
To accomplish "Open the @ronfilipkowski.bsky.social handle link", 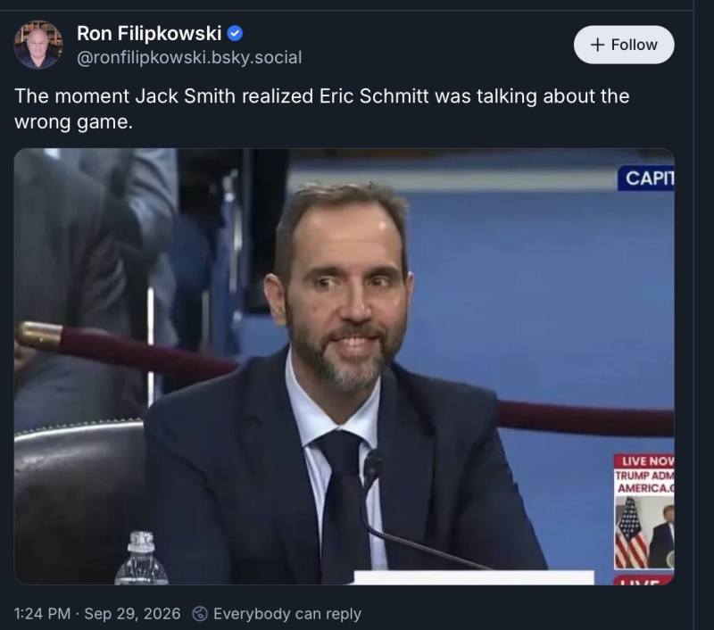I will pos(189,58).
